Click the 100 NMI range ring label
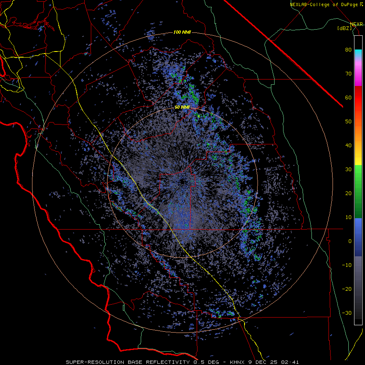Image resolution: width=365 pixels, height=365 pixels. tap(182, 32)
